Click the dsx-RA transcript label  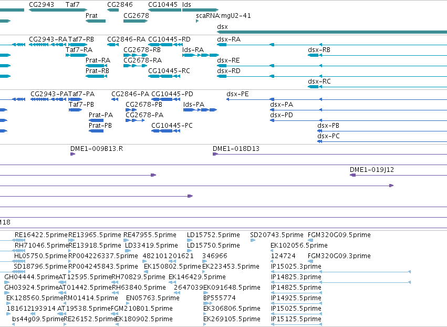click(228, 39)
